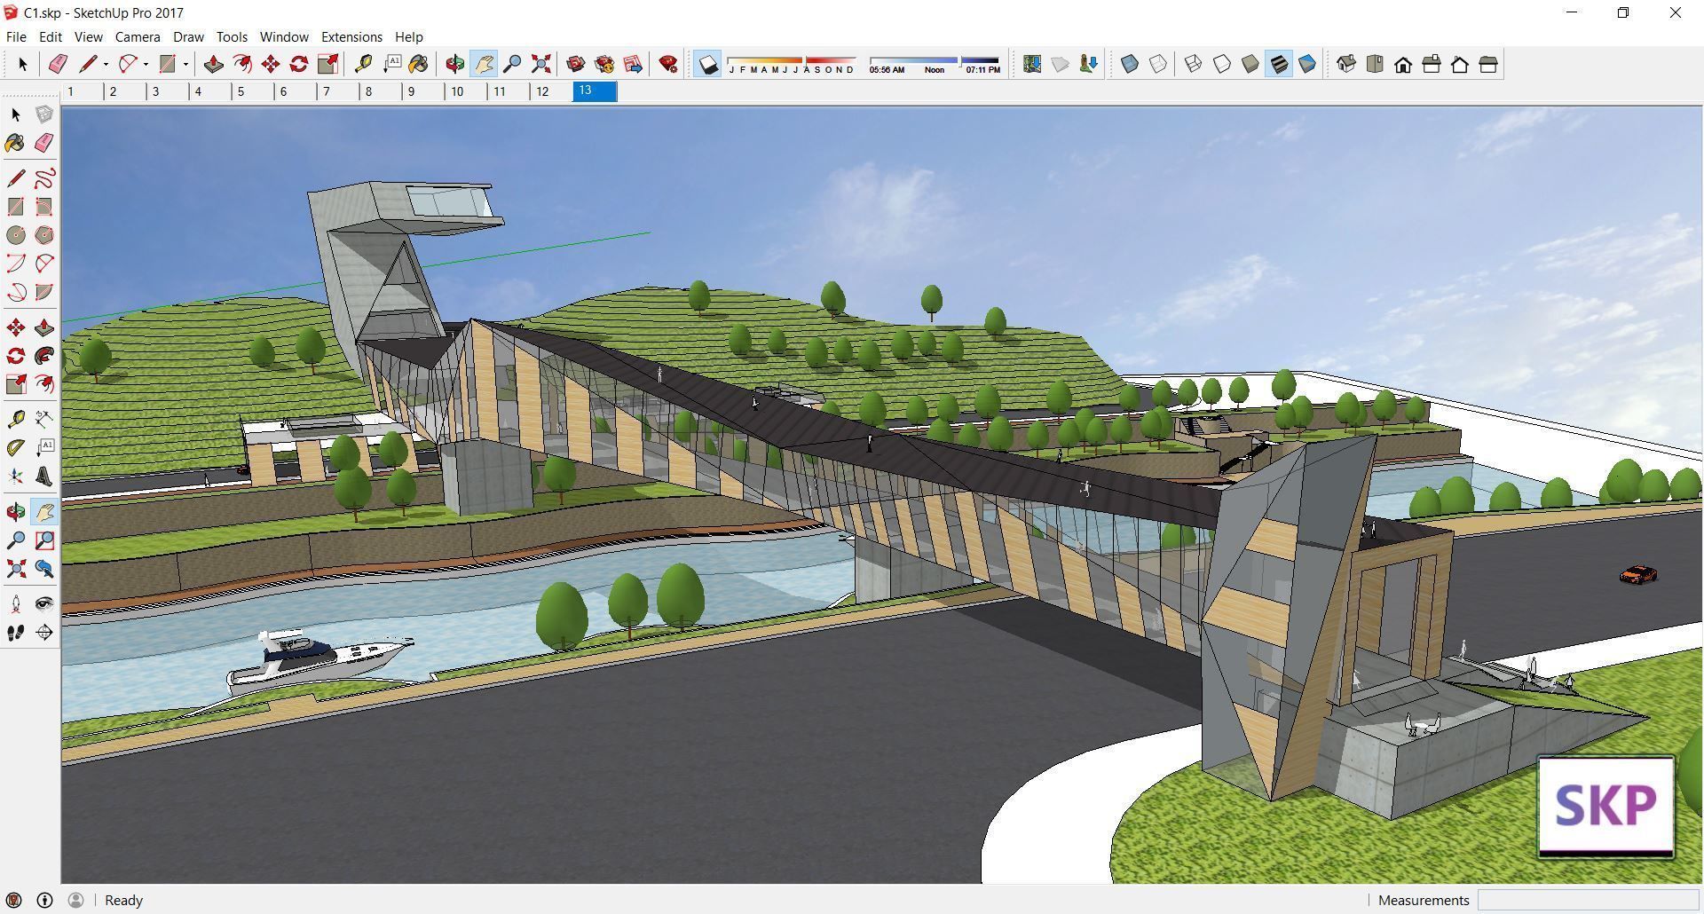Switch to Monochrome style

click(1307, 64)
